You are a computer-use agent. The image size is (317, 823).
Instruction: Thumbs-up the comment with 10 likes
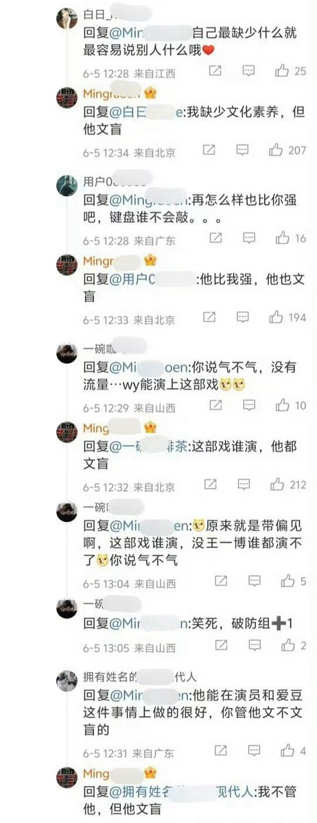click(281, 406)
